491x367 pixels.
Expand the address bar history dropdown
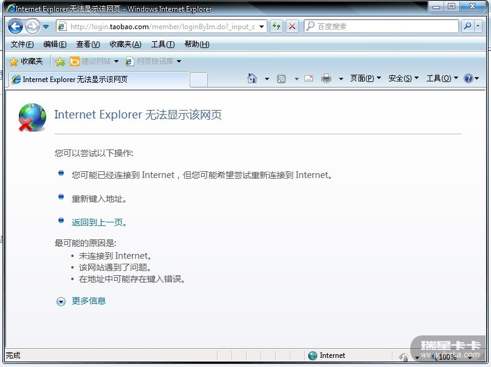261,27
